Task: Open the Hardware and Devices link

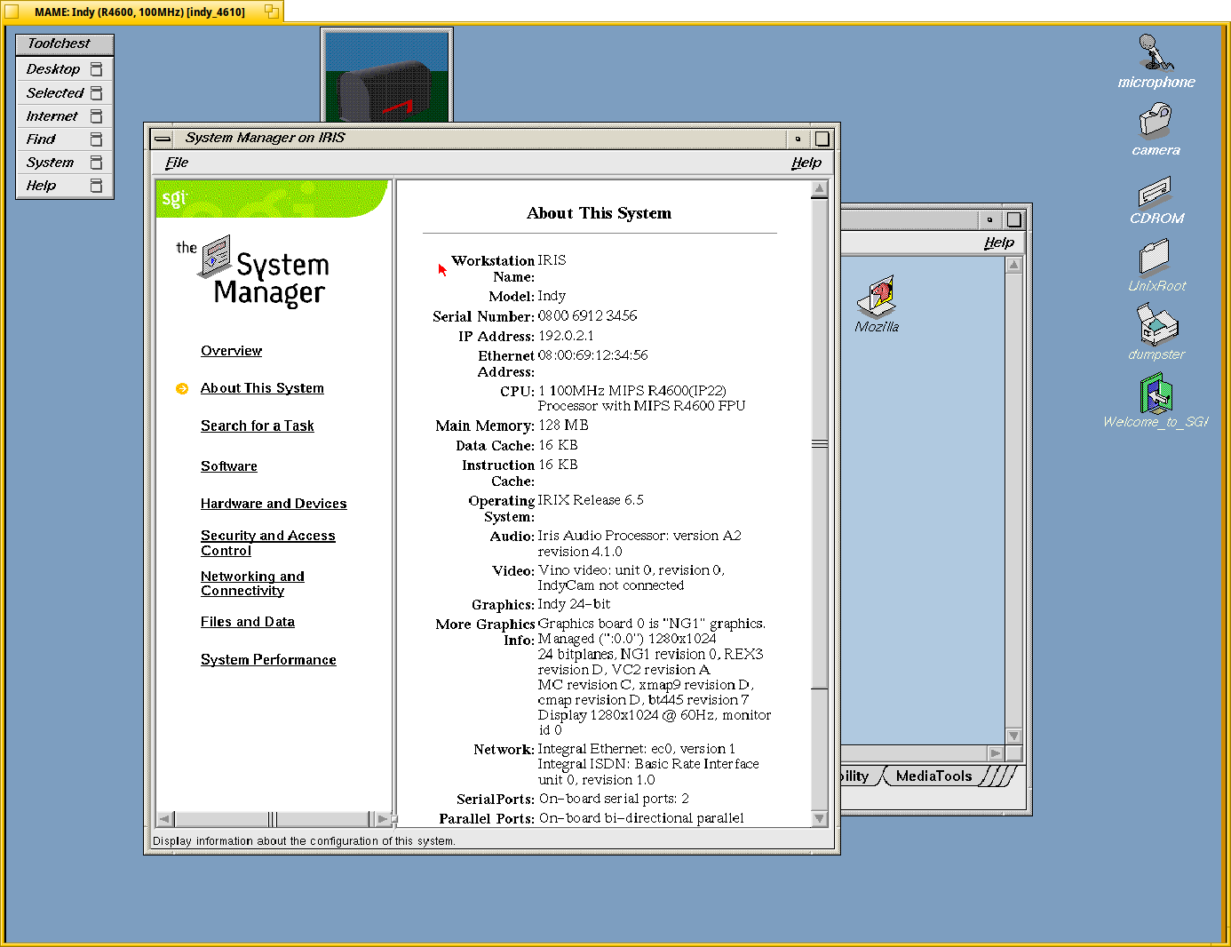Action: tap(274, 504)
